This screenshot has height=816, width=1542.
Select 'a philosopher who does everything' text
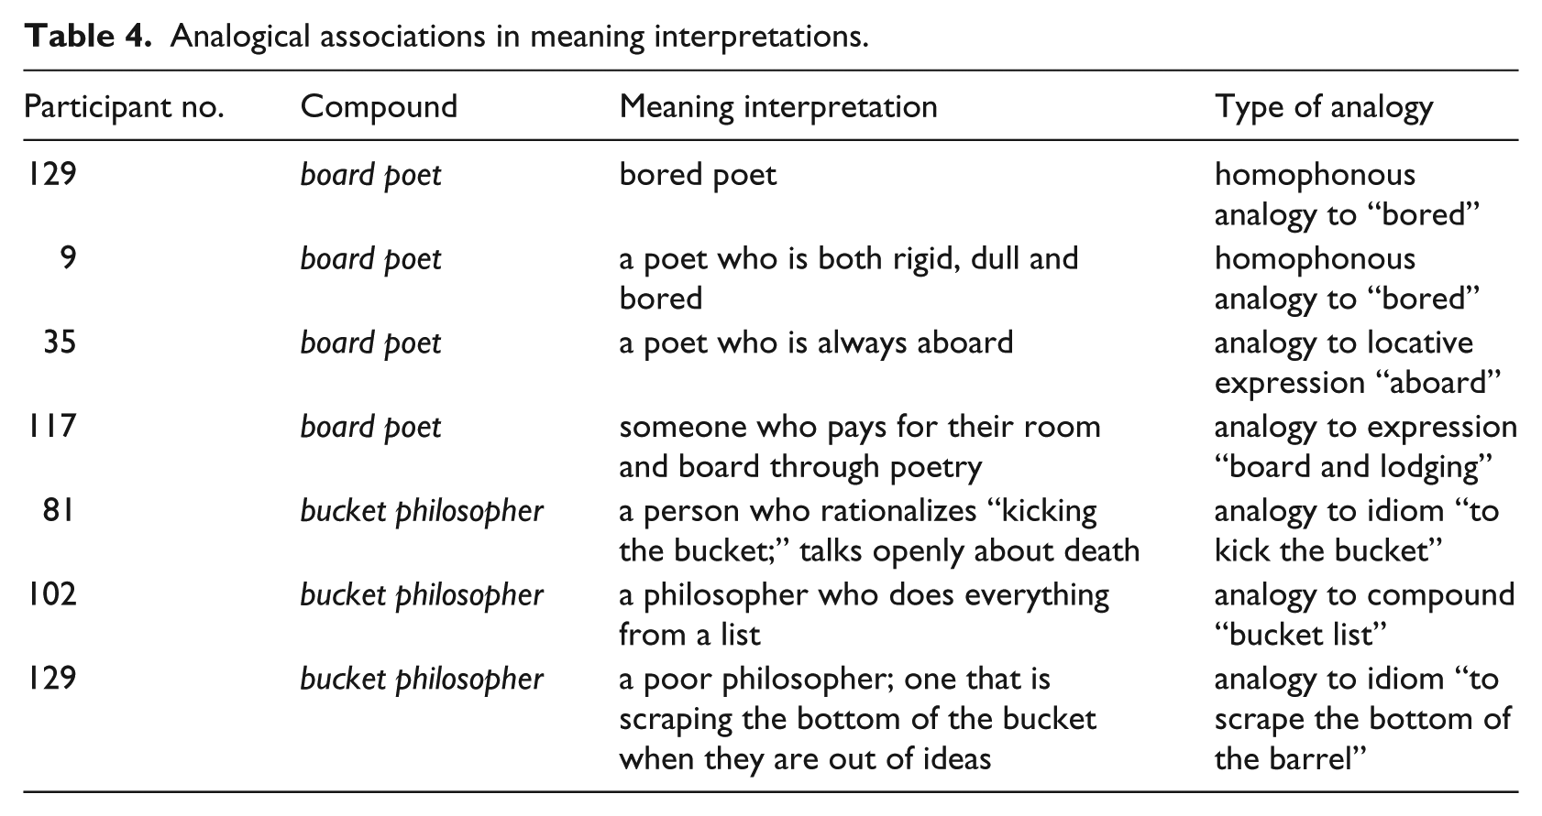(x=864, y=595)
